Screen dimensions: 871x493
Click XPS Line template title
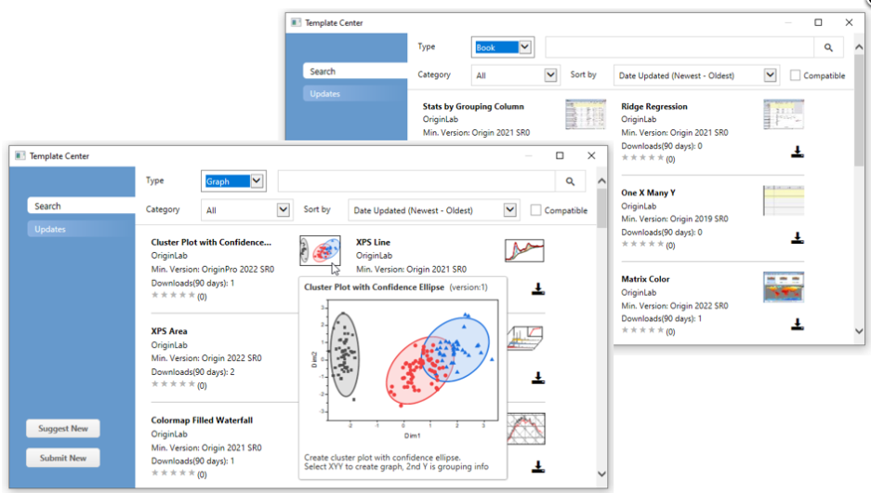[373, 243]
